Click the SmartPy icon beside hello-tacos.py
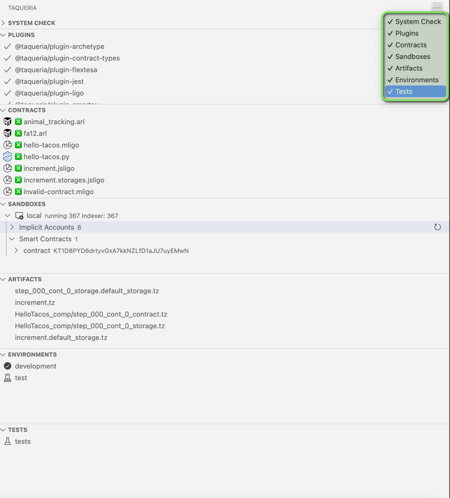The image size is (450, 498). [x=7, y=156]
